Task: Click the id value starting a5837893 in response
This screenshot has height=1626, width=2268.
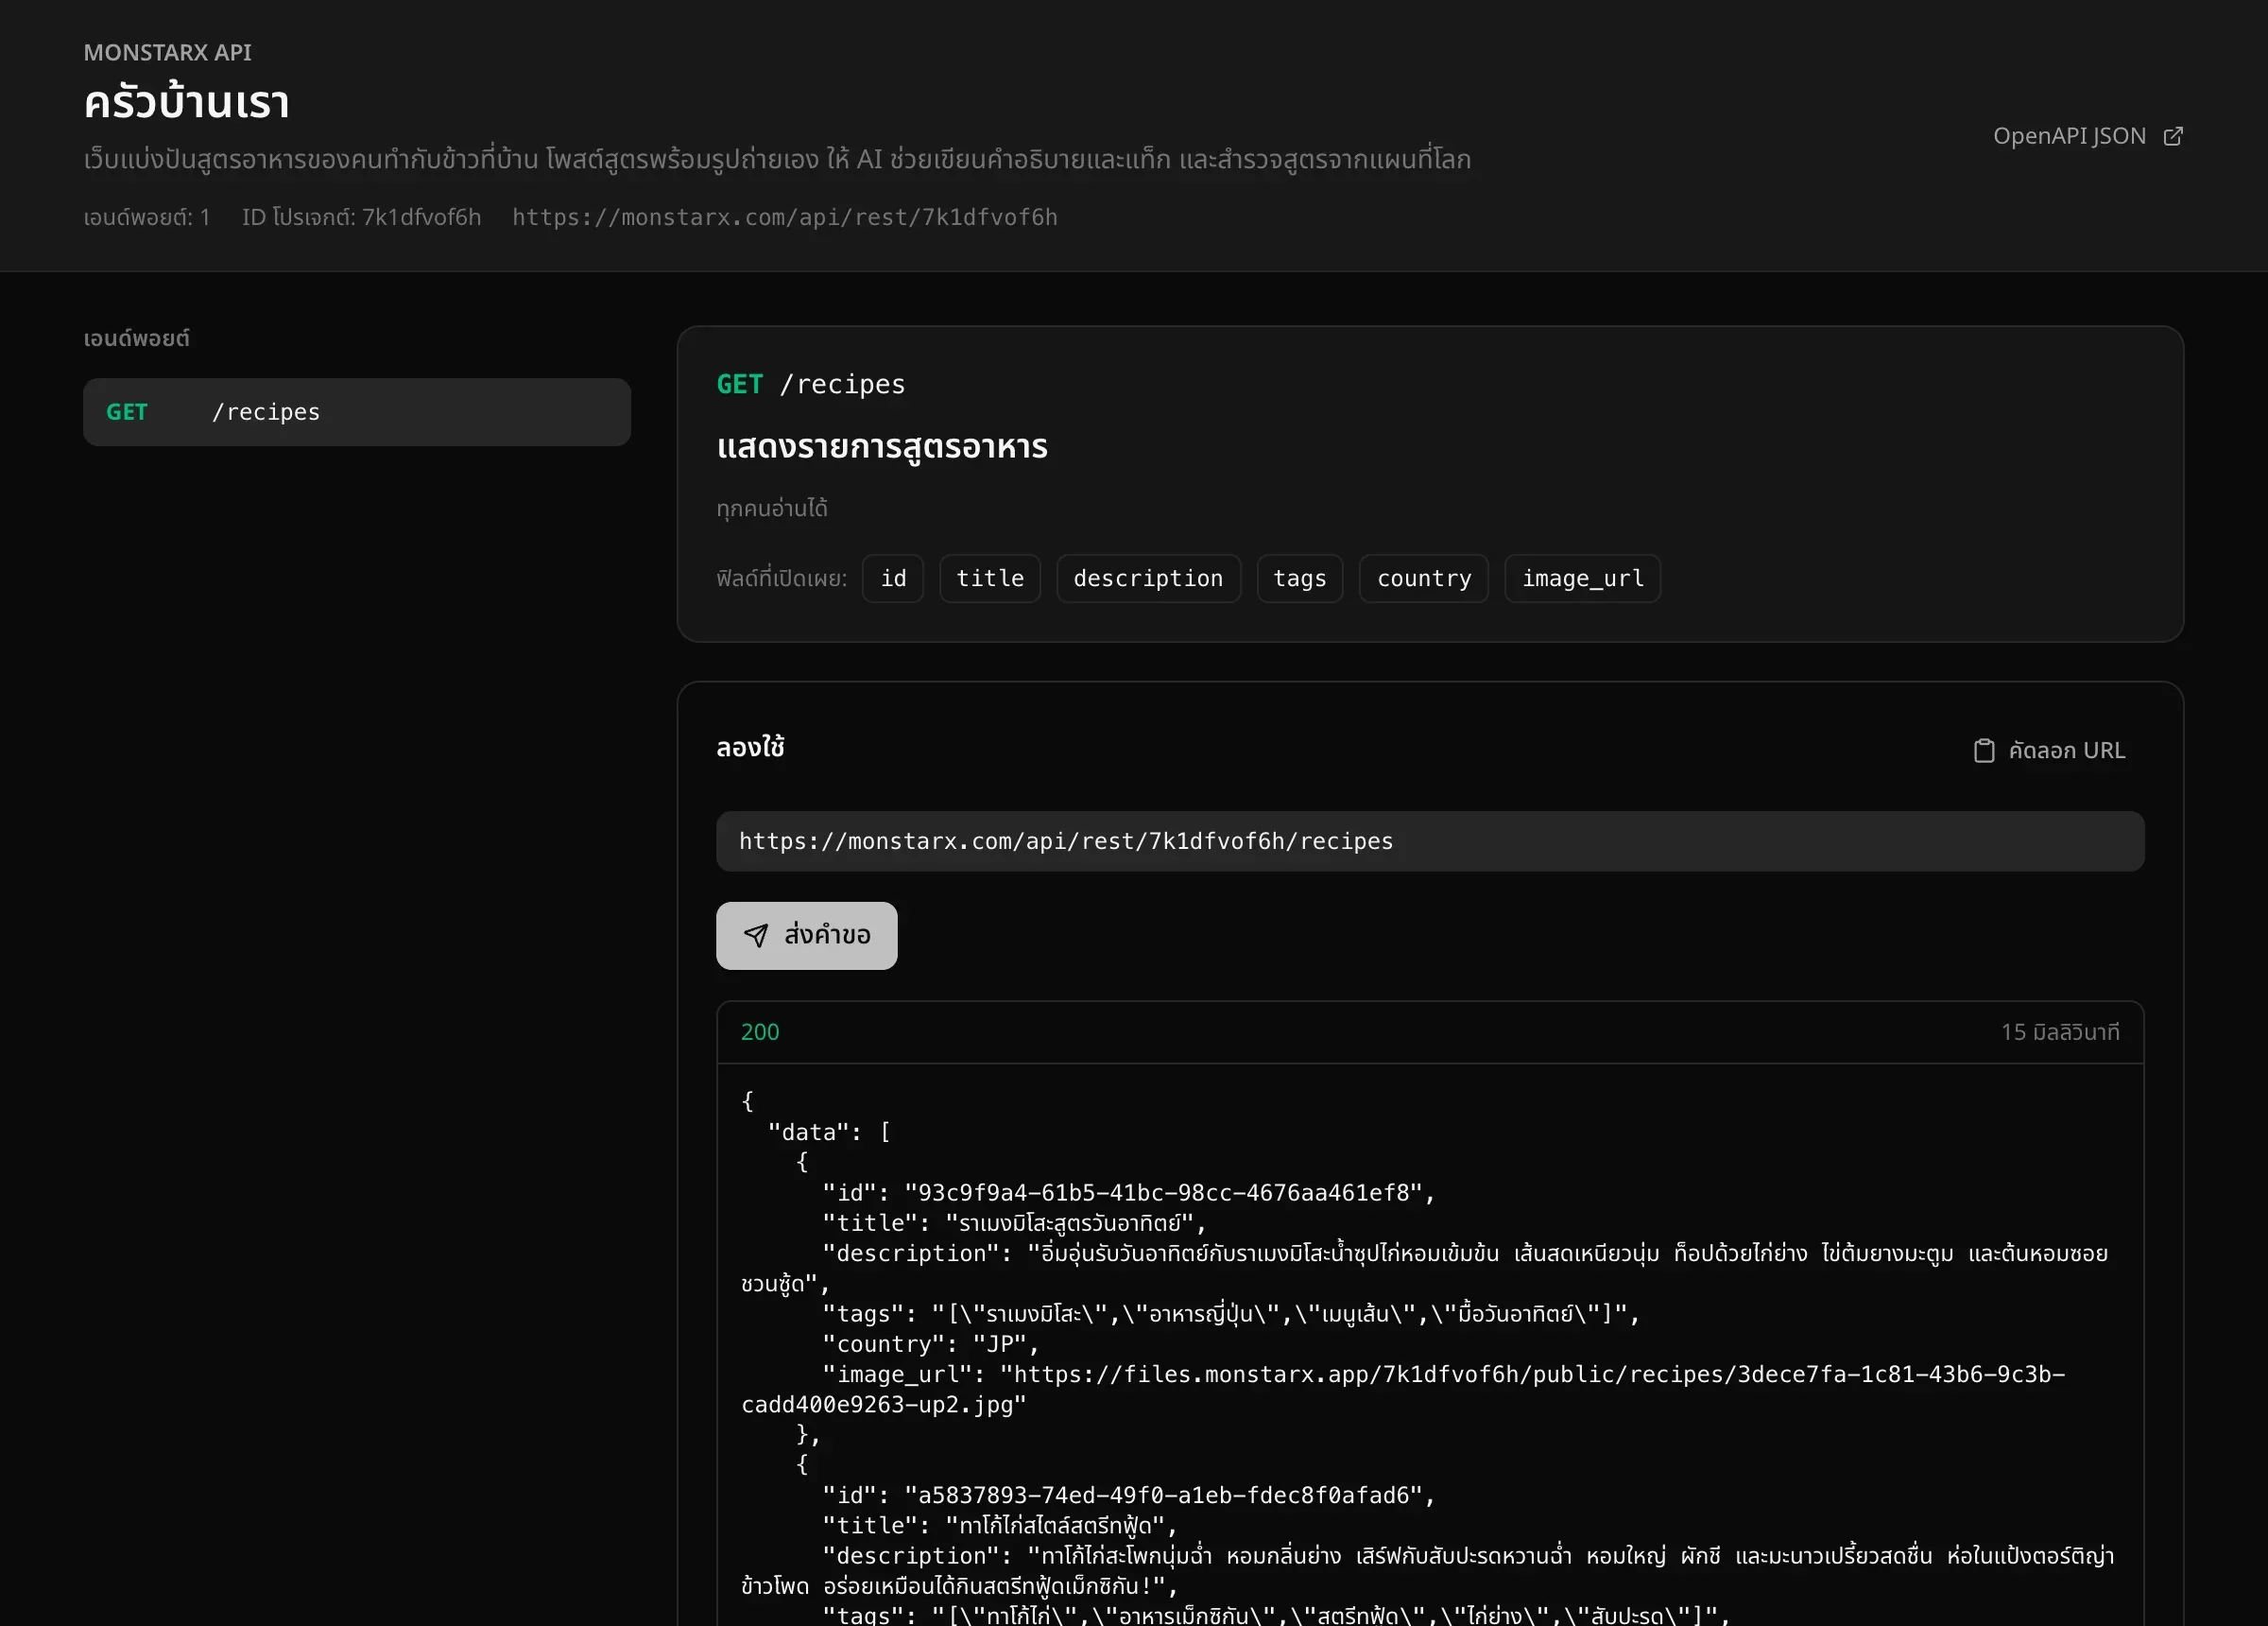Action: coord(1162,1495)
